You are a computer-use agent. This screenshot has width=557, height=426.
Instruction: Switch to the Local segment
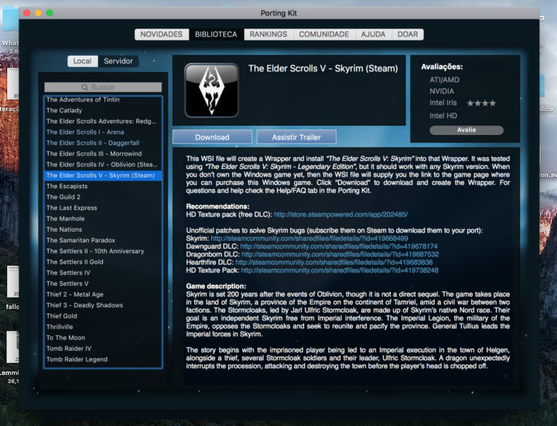[83, 61]
